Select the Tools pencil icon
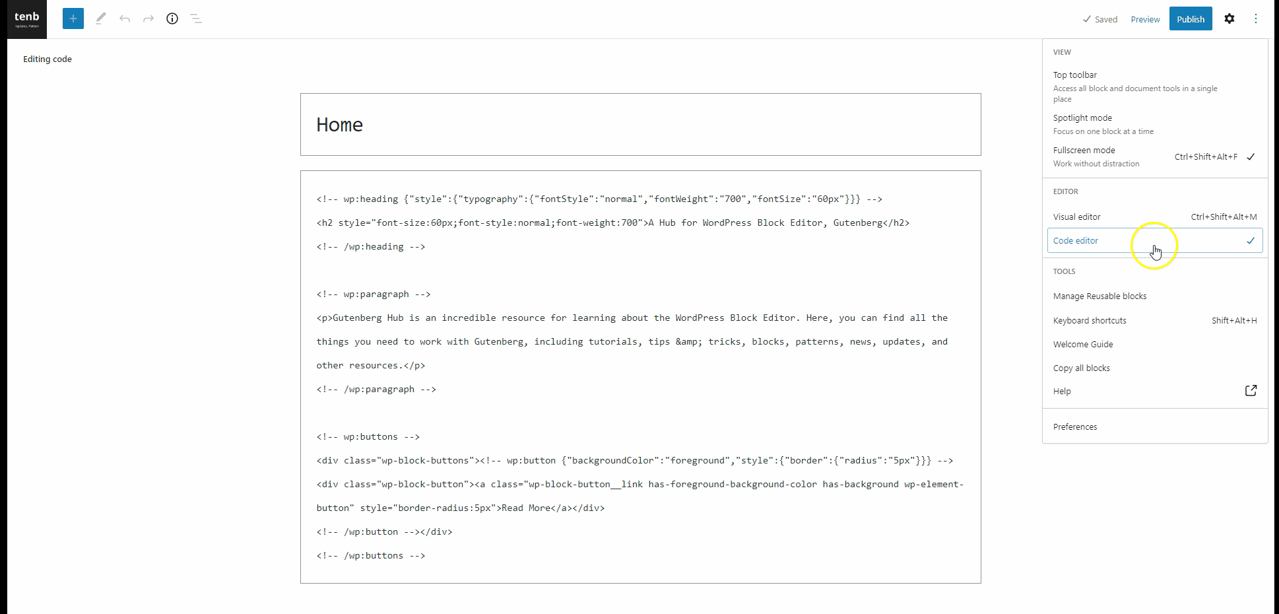Screen dimensions: 1279x614 point(100,18)
